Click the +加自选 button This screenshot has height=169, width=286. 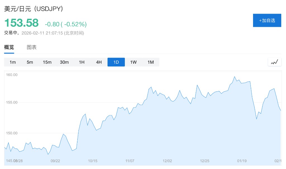267,20
